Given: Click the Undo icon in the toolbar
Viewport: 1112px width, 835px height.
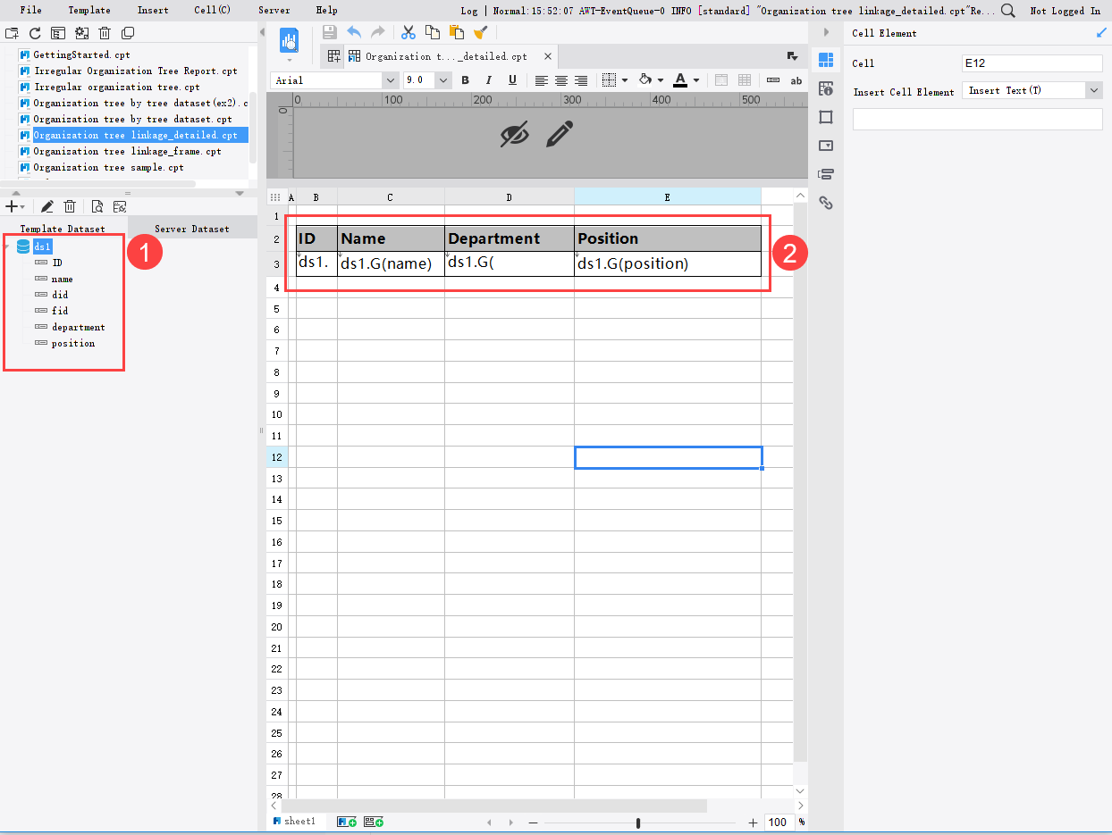Looking at the screenshot, I should tap(355, 32).
